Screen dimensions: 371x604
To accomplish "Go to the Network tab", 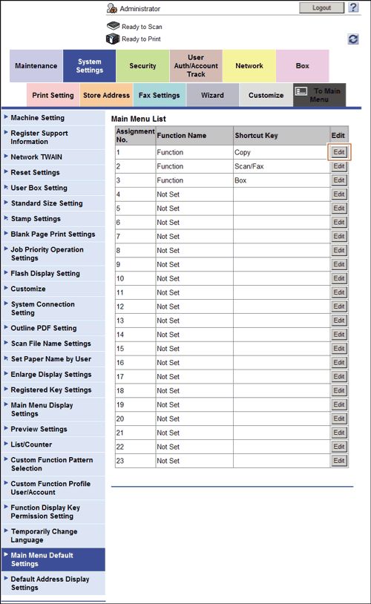I will coord(249,66).
